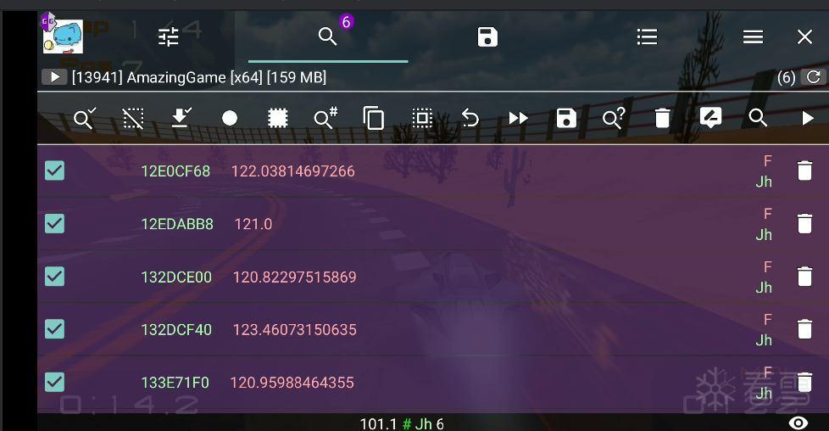Switch to the search tab with badge 6
The image size is (829, 431).
point(328,36)
